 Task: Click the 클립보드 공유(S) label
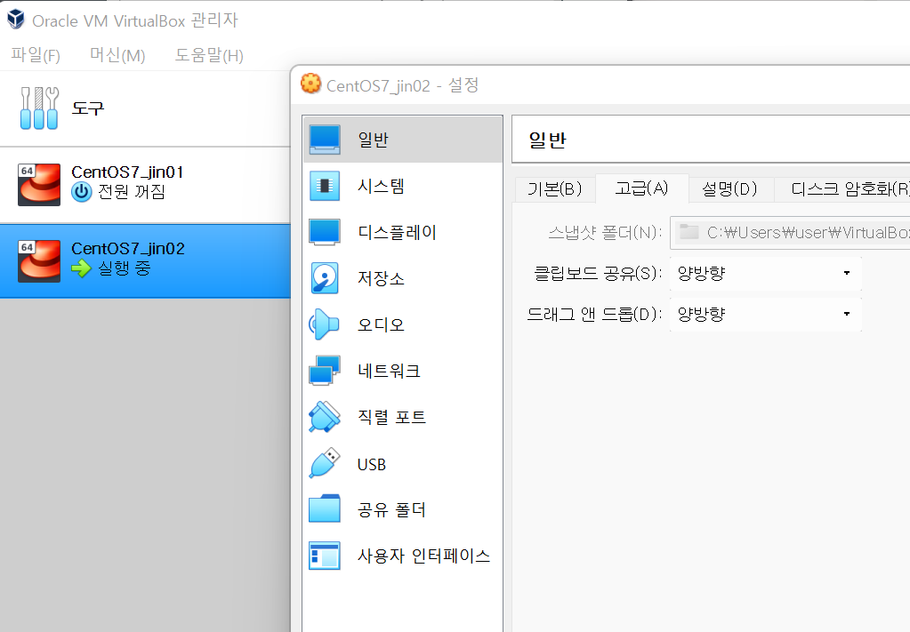coord(598,273)
